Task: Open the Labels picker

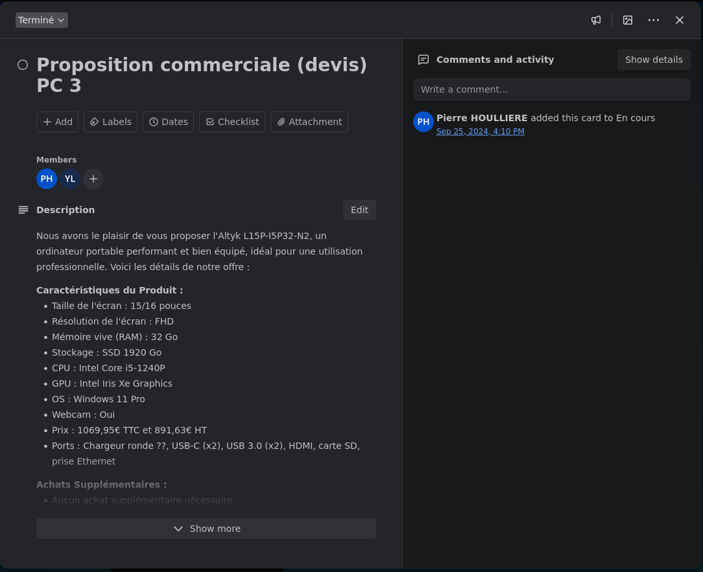Action: pos(110,122)
